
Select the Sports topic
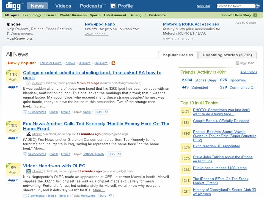click(x=95, y=15)
